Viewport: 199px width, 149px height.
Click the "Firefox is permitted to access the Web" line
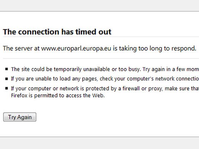point(58,96)
